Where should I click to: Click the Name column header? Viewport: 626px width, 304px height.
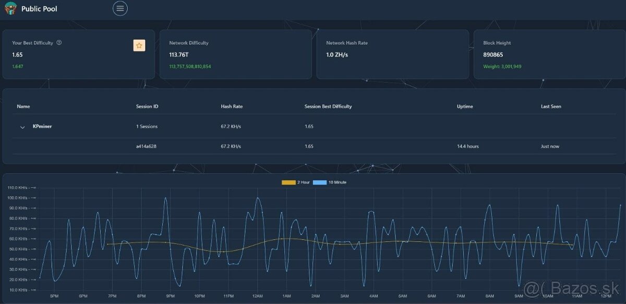click(x=23, y=106)
